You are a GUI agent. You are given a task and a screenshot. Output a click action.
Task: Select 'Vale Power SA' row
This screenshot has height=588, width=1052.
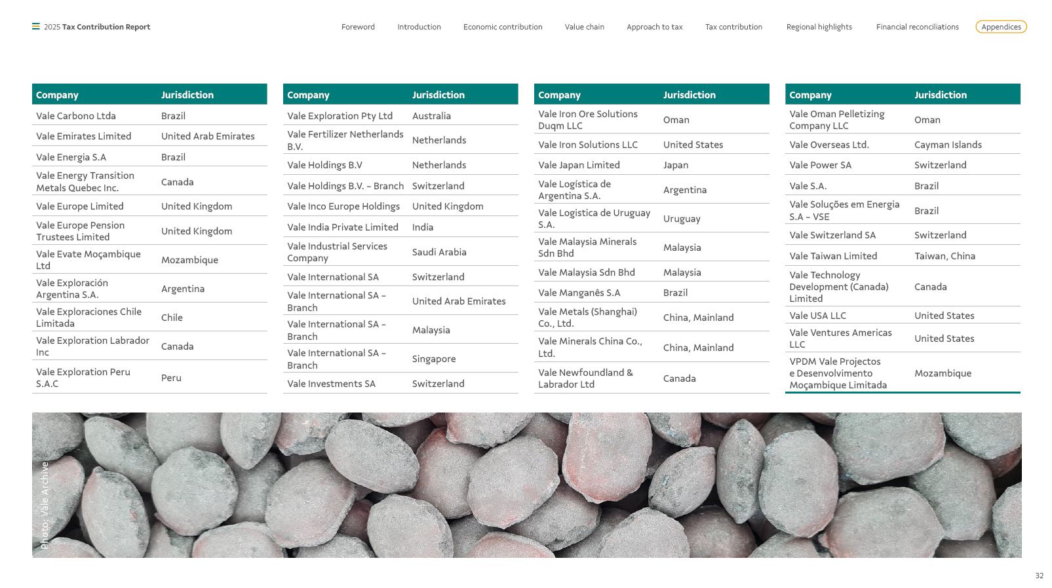coord(903,165)
